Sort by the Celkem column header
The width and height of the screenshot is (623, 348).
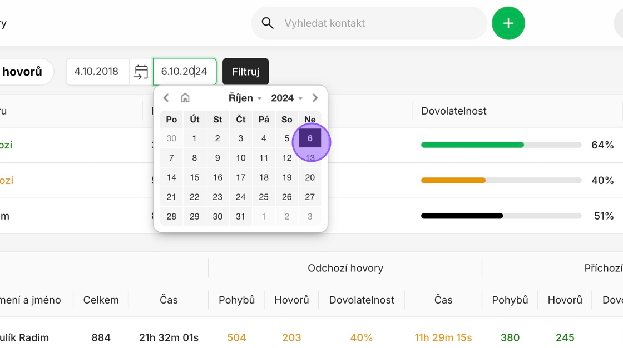[x=101, y=300]
